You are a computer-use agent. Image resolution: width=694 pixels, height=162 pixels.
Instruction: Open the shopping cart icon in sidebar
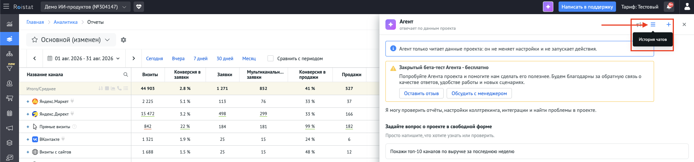tap(9, 98)
